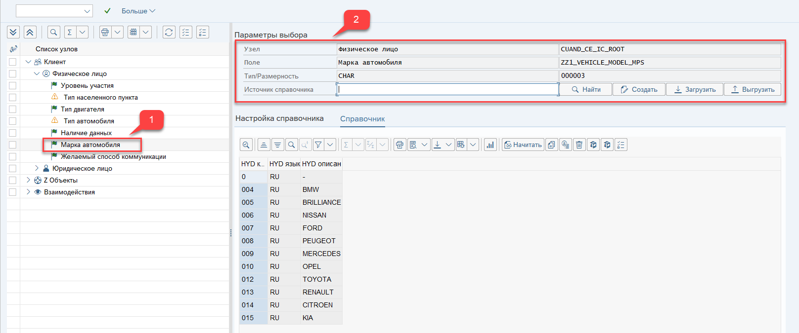Click the refresh icon in tree toolbar

[169, 33]
